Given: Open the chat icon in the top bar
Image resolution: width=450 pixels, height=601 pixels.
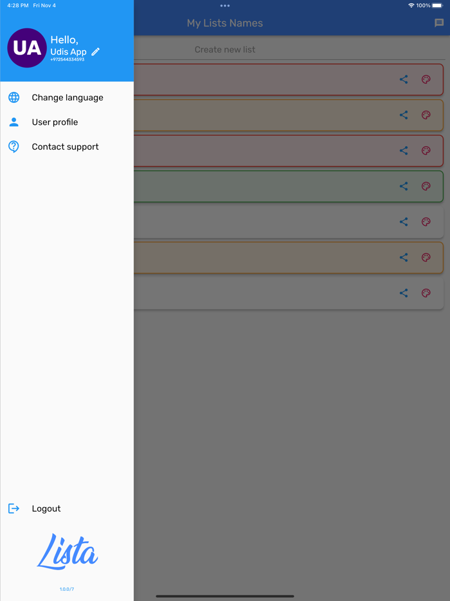Looking at the screenshot, I should click(x=438, y=22).
